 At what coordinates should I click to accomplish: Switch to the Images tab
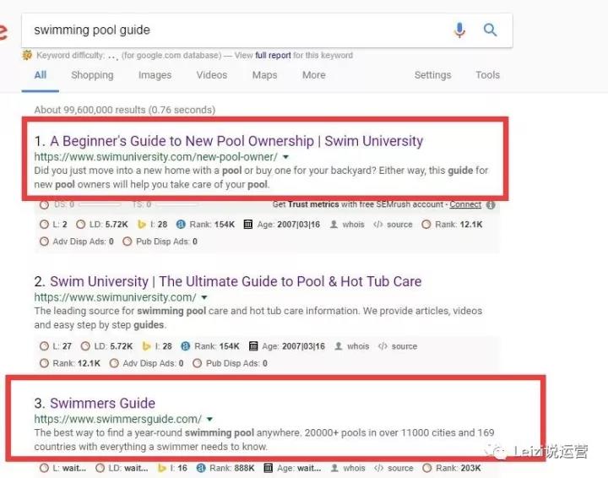155,75
